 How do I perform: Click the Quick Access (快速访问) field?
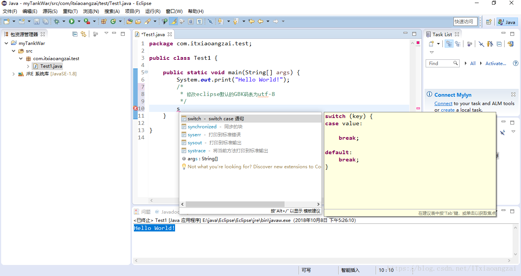point(465,22)
